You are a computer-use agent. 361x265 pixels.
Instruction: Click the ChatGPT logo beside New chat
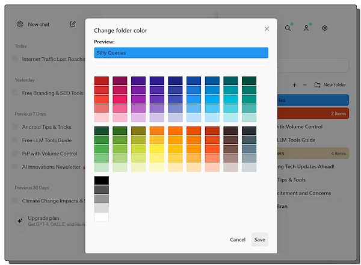pos(20,24)
